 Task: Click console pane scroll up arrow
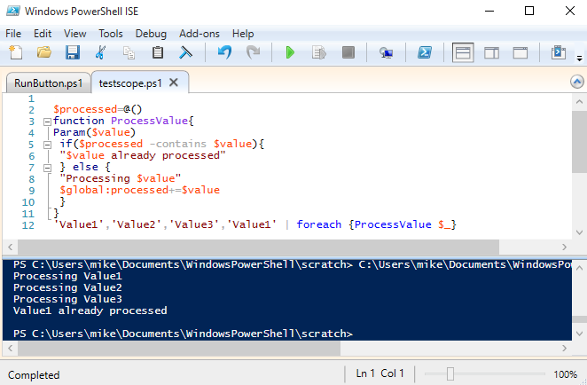pos(579,267)
